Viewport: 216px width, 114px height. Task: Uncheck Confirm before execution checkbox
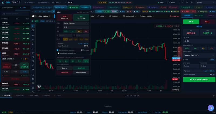click(58, 50)
